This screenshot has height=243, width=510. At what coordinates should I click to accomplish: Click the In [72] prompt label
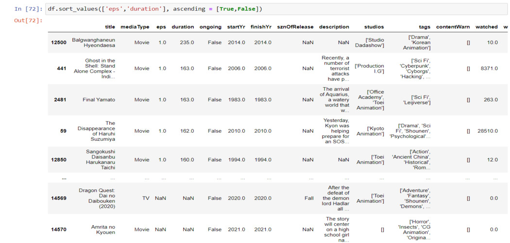point(28,9)
